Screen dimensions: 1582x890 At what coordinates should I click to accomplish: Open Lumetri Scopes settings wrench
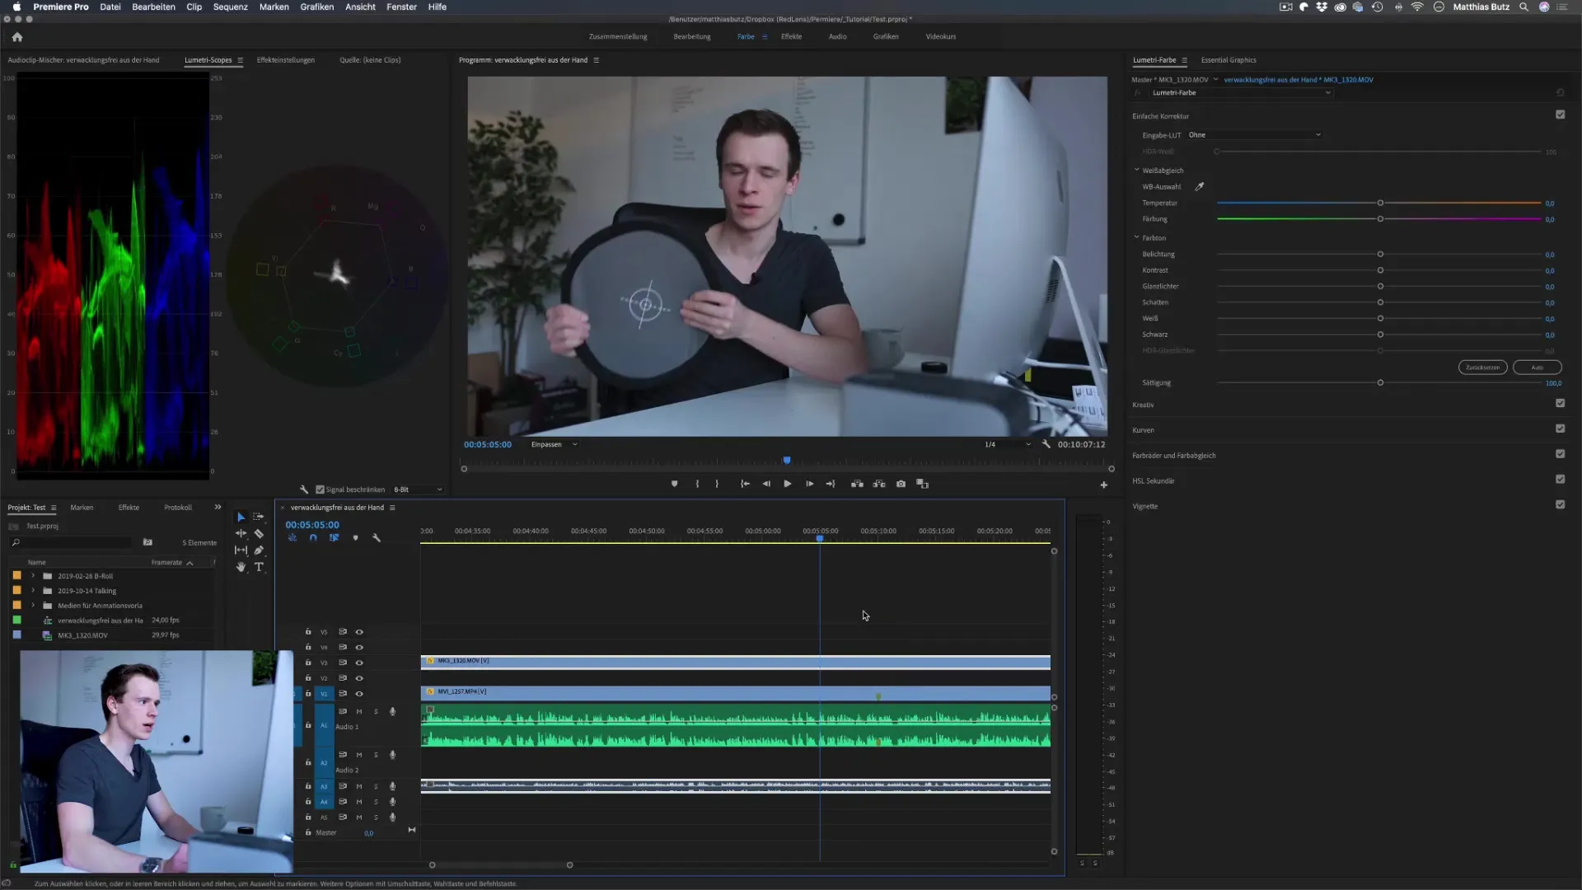tap(304, 489)
